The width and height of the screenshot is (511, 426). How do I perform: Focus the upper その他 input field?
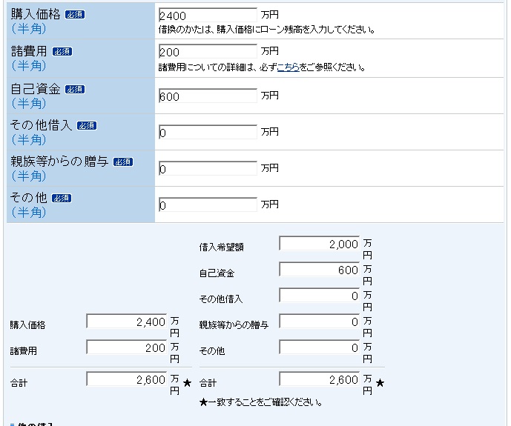[x=208, y=204]
